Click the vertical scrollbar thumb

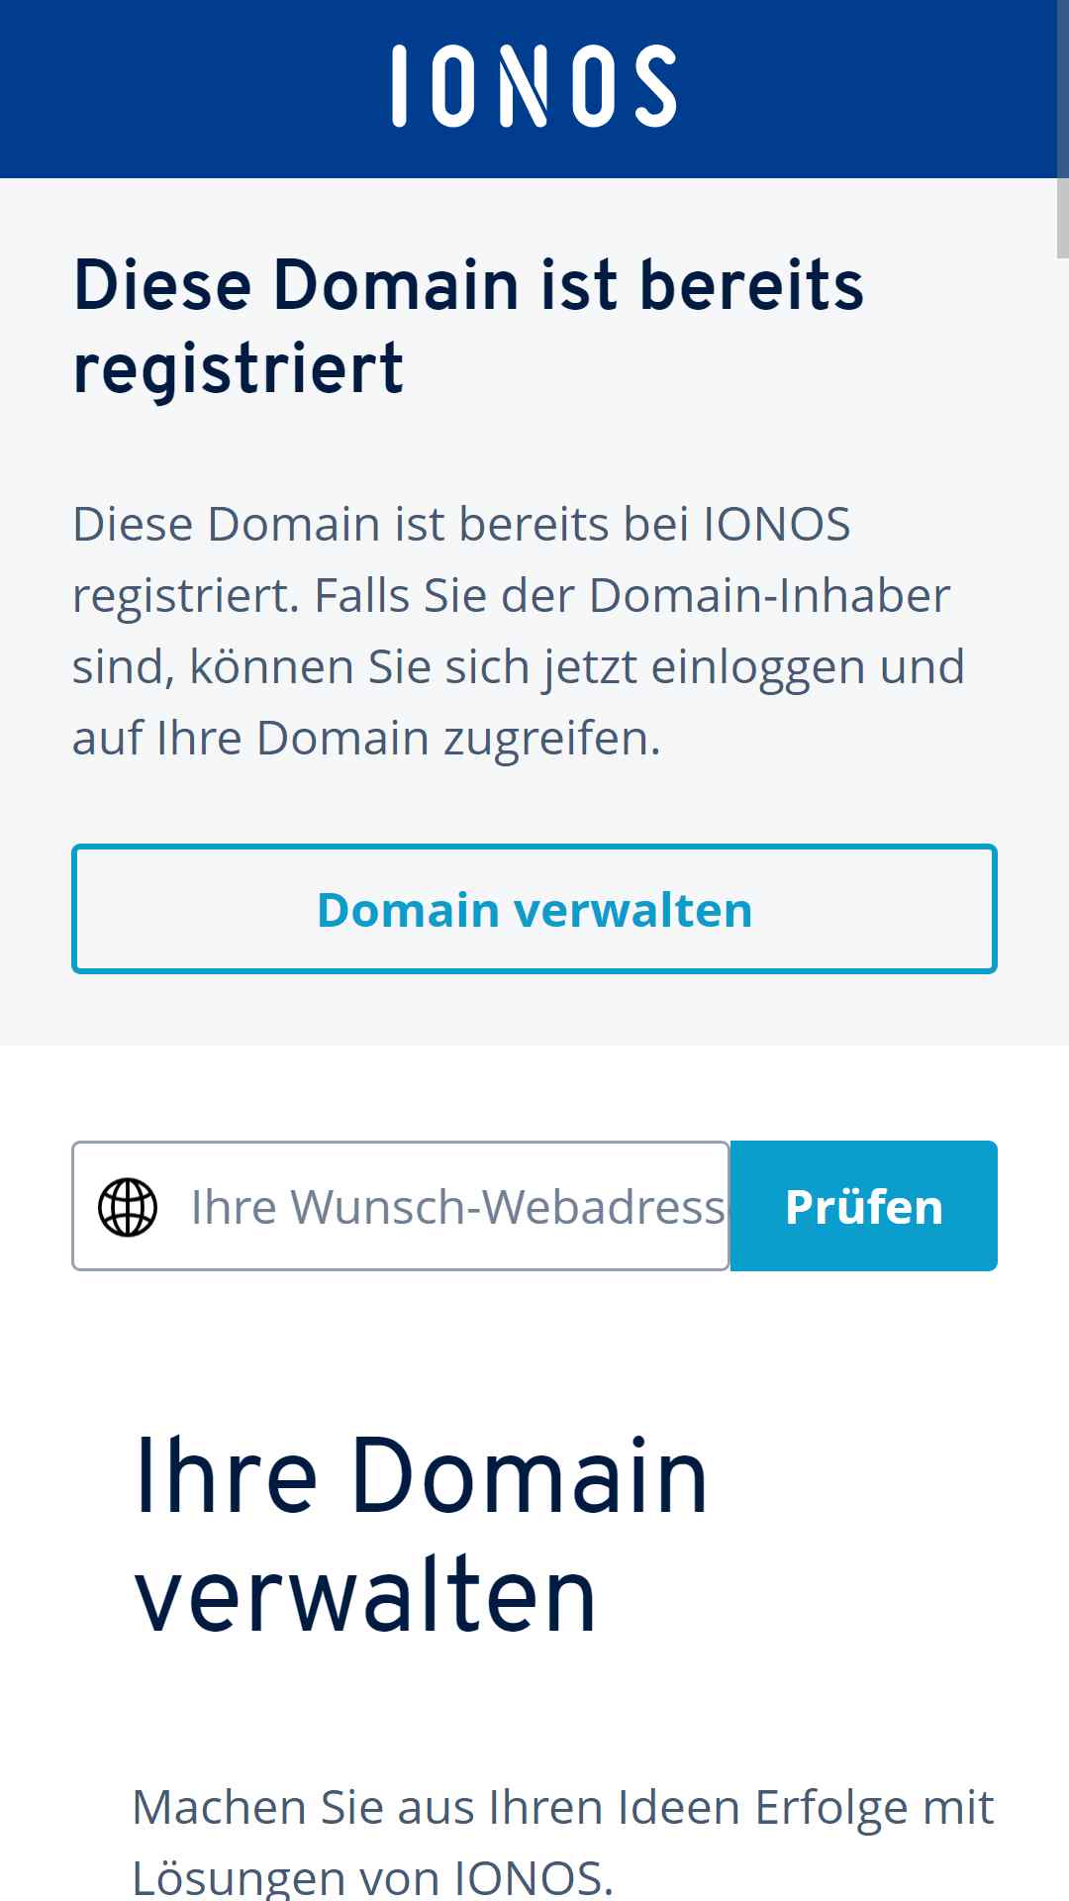click(x=1062, y=218)
